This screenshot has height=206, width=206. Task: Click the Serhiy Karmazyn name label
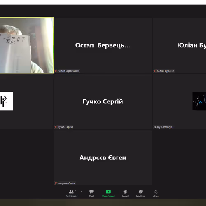(x=163, y=127)
